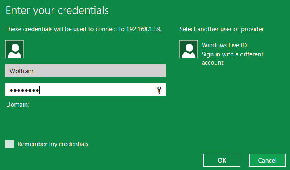Click the Wolfram user avatar icon
Image resolution: width=290 pixels, height=170 pixels.
[14, 49]
